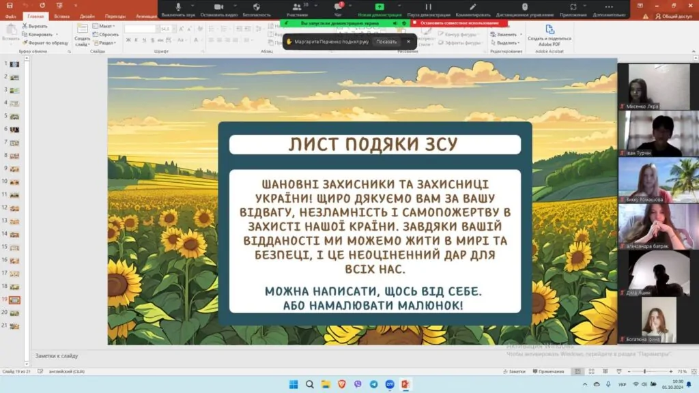
Task: Click Показать on raised hand notification
Action: click(x=386, y=42)
